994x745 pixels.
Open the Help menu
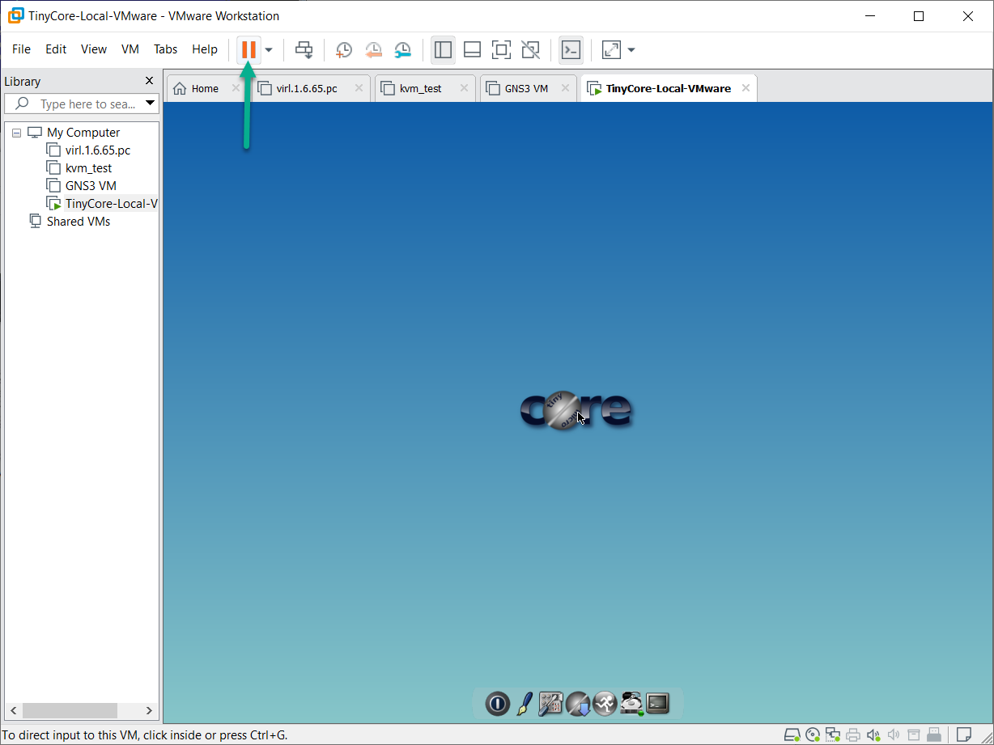pos(205,49)
